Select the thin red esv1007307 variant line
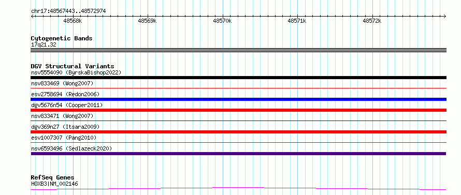 [238, 142]
